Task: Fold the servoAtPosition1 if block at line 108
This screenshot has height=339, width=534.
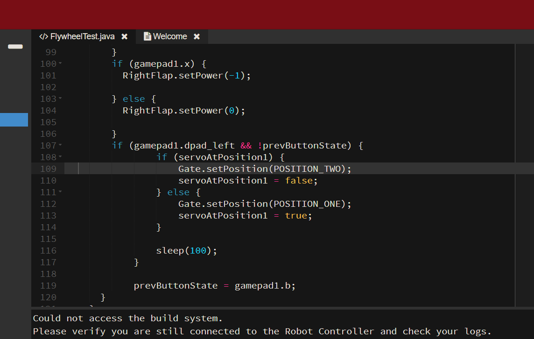Action: [60, 157]
